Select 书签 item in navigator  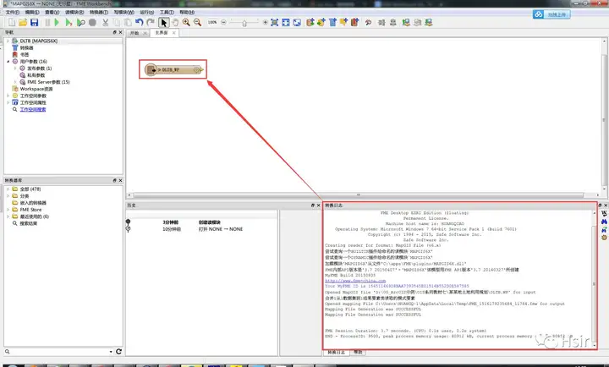25,55
